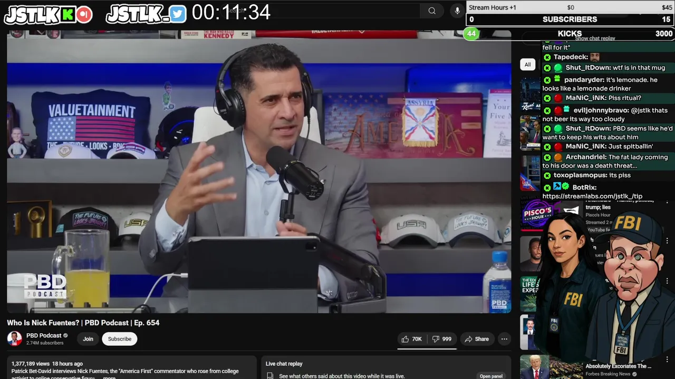Click the Kick badge beside Tapedeck
Image resolution: width=675 pixels, height=379 pixels.
click(x=547, y=57)
